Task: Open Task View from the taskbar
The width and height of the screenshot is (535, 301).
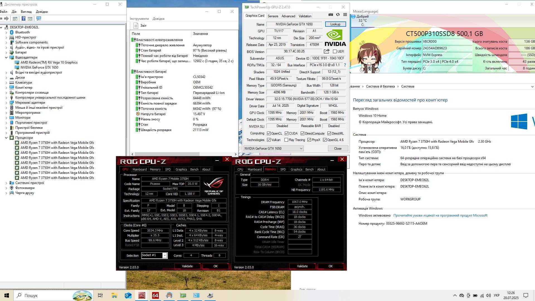Action: [x=100, y=295]
